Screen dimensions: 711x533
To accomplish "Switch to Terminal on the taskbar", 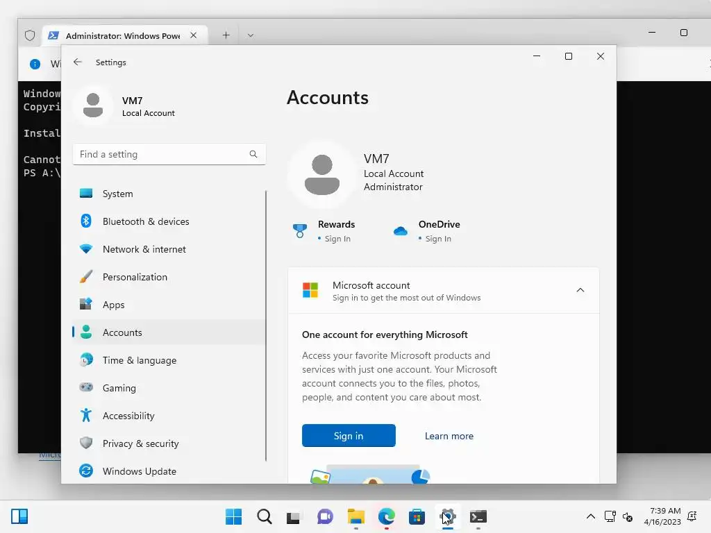I will (478, 516).
